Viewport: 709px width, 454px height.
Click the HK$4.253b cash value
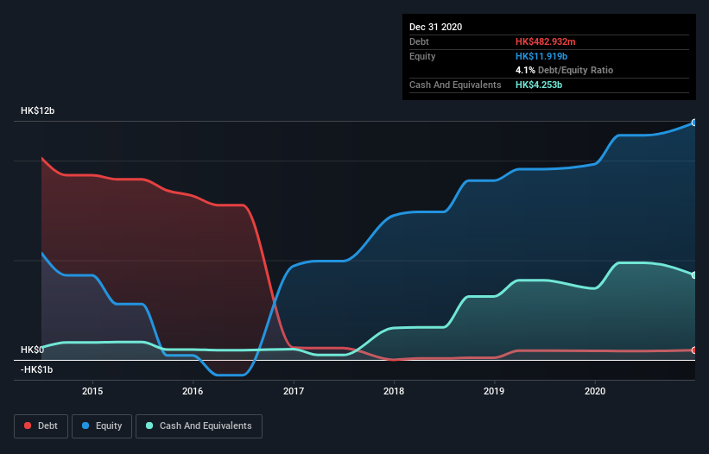pos(539,85)
